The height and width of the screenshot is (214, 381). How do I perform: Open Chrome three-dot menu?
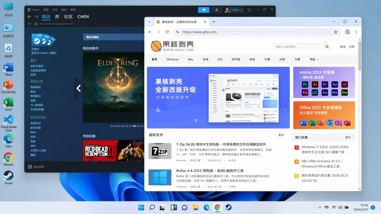coord(356,32)
